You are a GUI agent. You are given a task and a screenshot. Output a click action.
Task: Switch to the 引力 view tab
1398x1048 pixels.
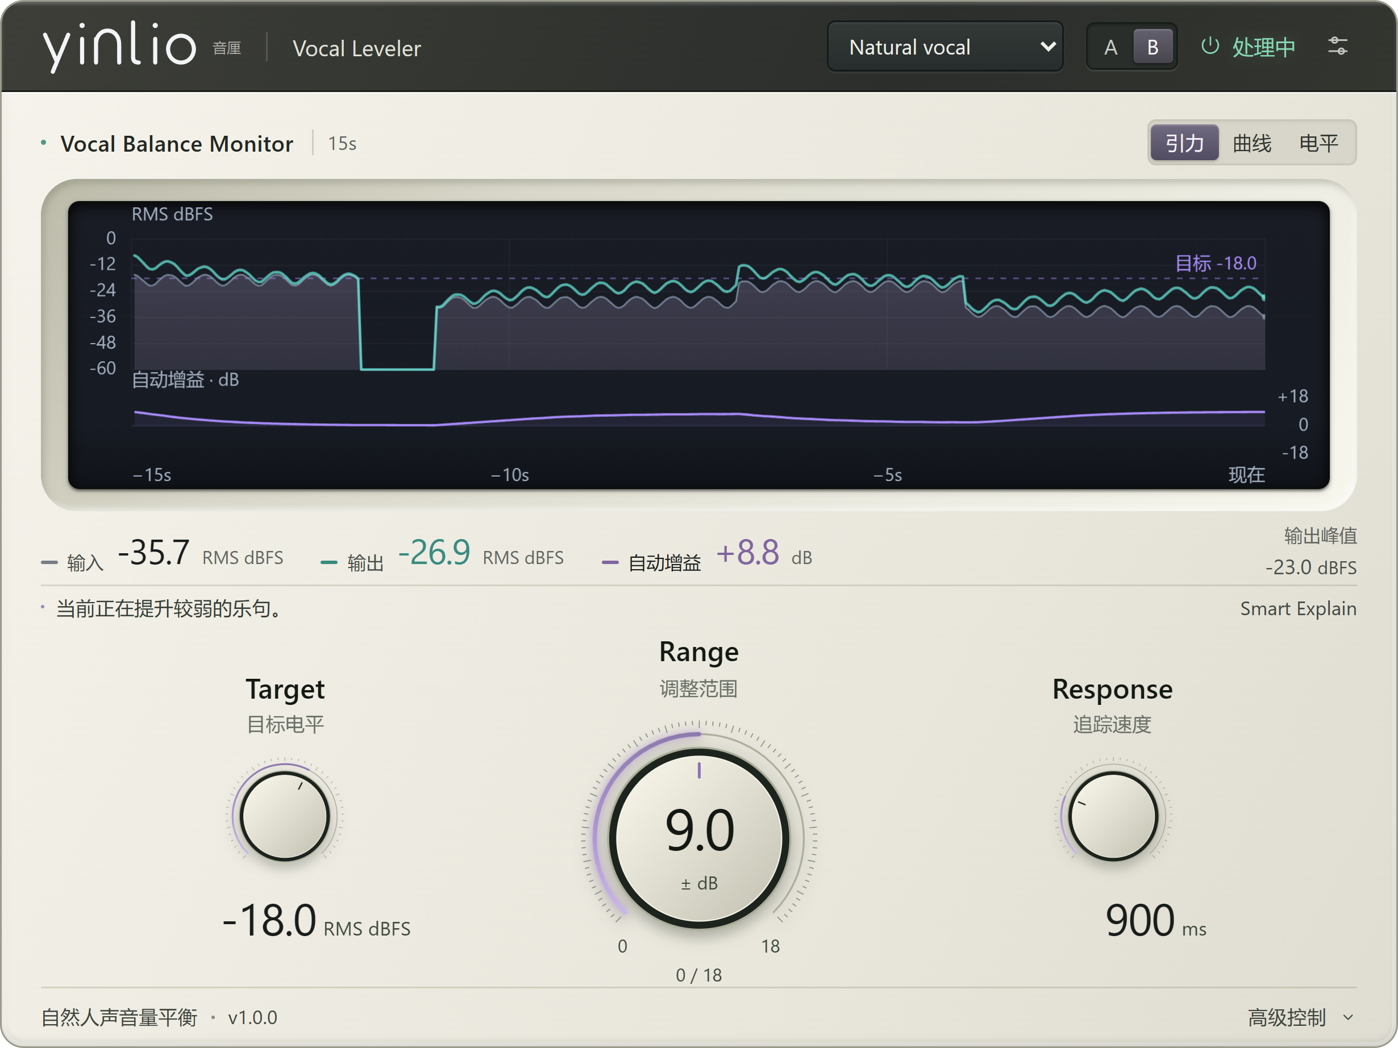click(x=1184, y=143)
